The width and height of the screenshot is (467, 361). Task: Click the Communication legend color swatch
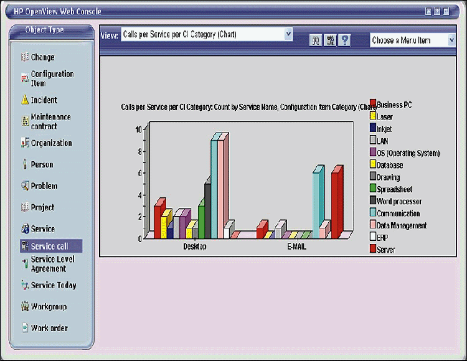pyautogui.click(x=373, y=213)
